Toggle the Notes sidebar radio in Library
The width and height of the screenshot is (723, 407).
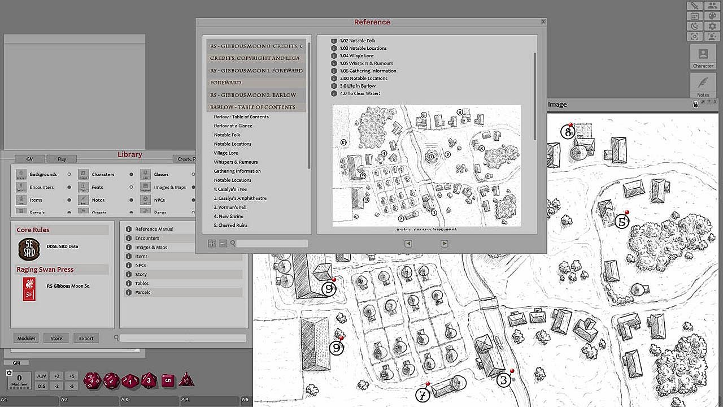click(x=131, y=200)
